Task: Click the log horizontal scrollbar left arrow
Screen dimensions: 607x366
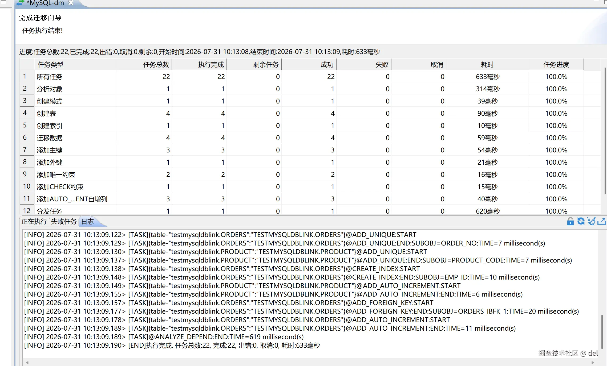Action: click(x=27, y=362)
